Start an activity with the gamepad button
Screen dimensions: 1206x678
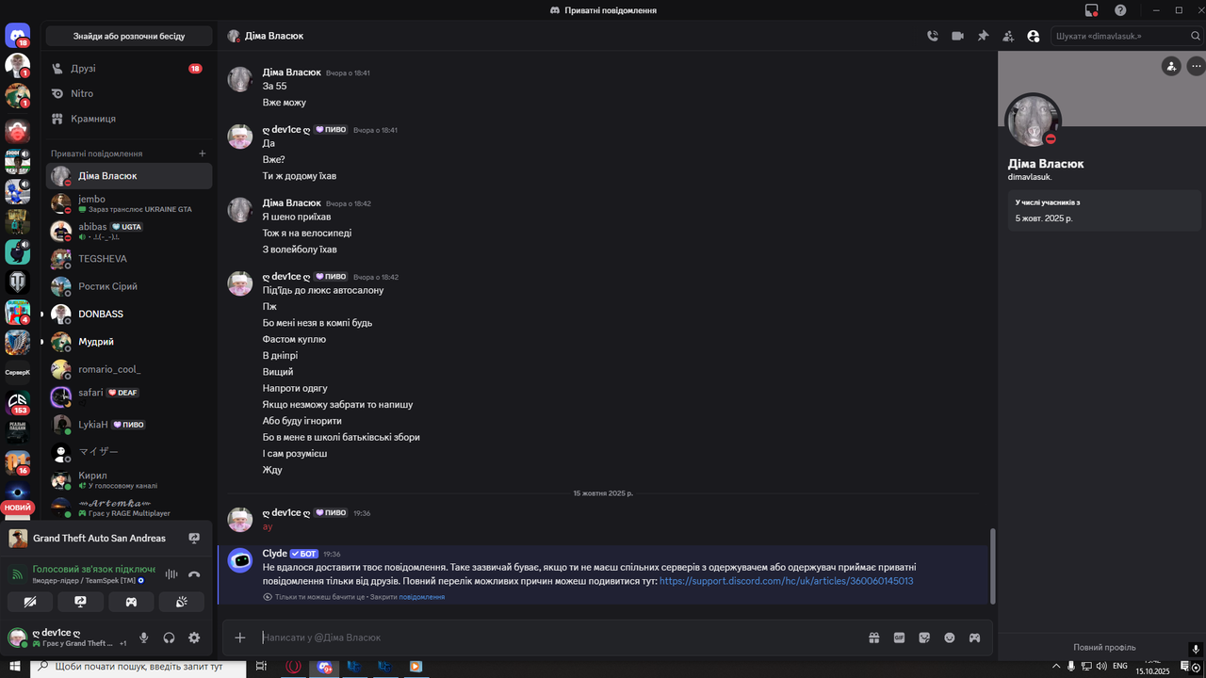(x=131, y=602)
